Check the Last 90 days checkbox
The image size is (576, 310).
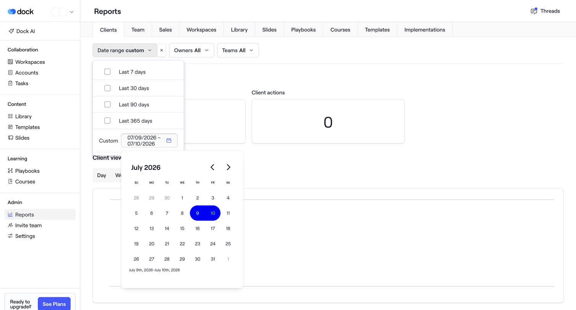point(107,104)
